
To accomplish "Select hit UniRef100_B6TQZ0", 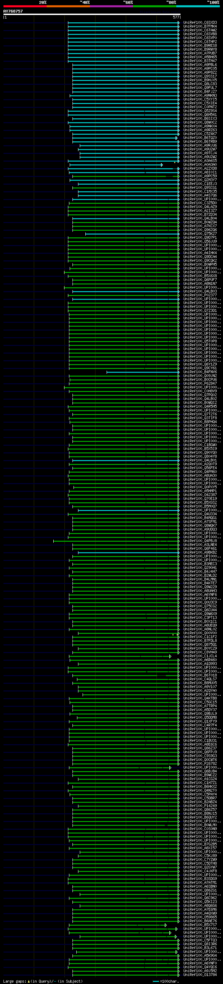I will [200, 138].
